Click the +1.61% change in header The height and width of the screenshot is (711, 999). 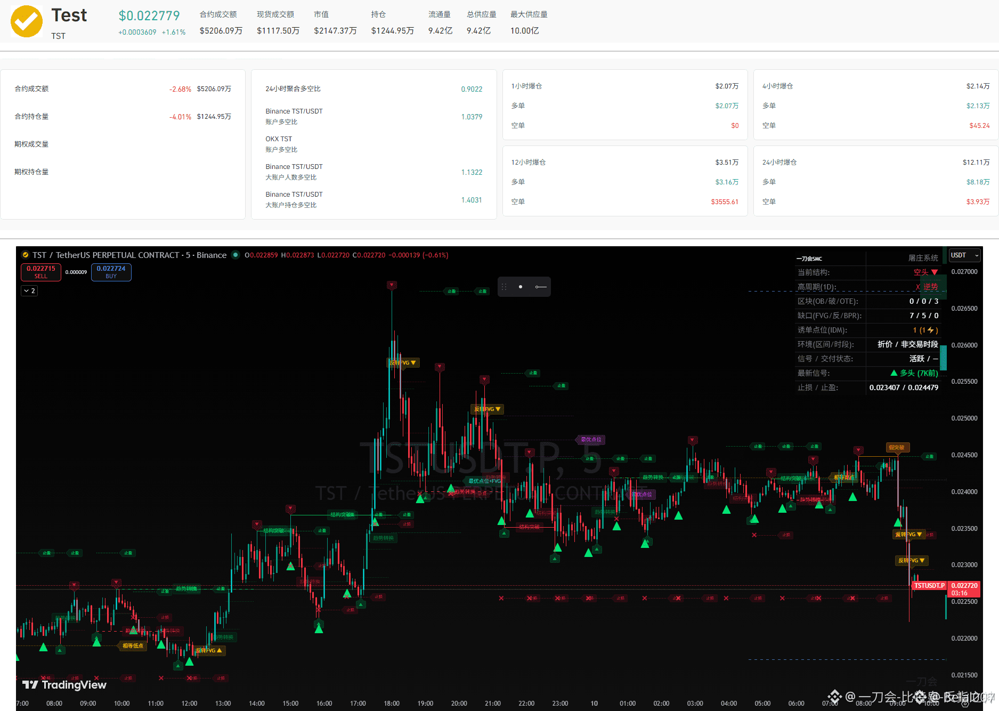click(x=174, y=32)
